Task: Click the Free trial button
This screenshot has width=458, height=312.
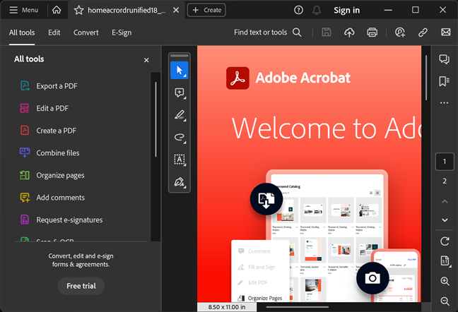Action: point(81,286)
